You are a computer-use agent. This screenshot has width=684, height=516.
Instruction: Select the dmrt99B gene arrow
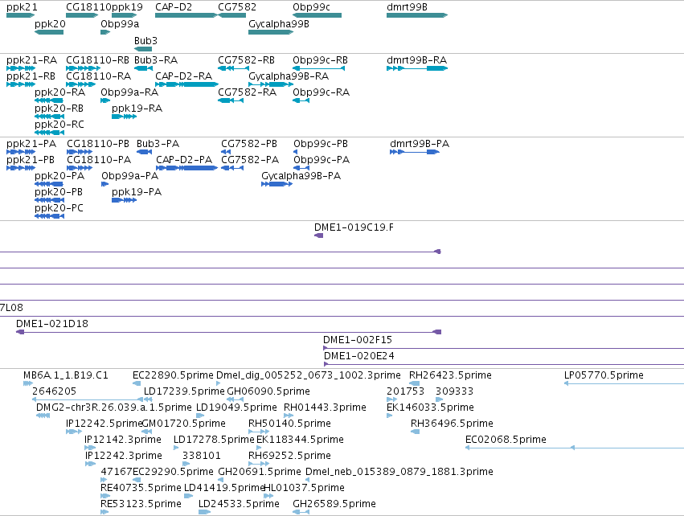[417, 15]
